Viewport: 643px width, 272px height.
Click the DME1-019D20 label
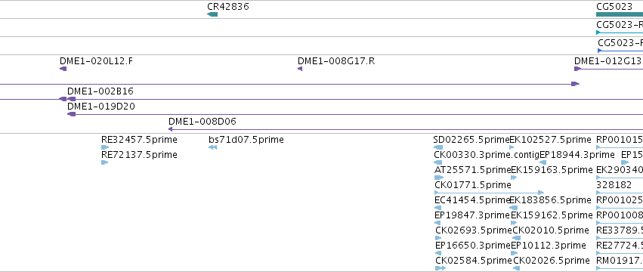(101, 107)
